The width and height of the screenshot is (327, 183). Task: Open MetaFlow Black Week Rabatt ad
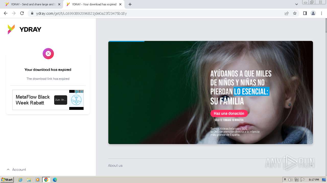tap(33, 100)
